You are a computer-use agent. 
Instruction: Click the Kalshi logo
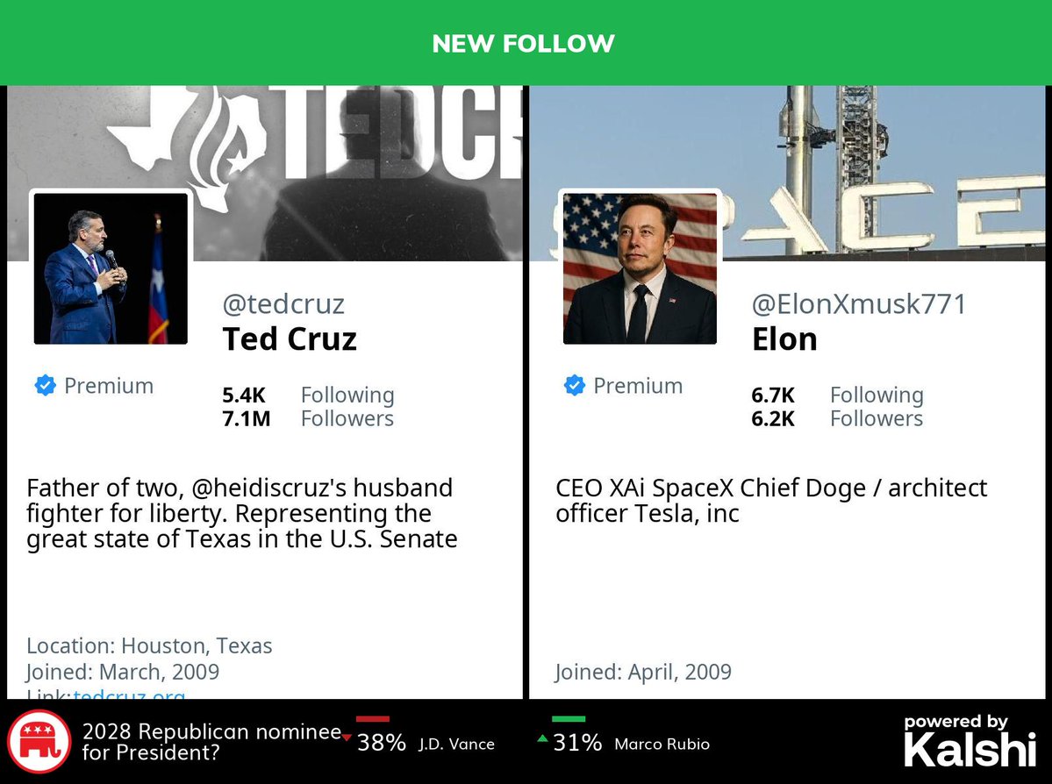(970, 743)
